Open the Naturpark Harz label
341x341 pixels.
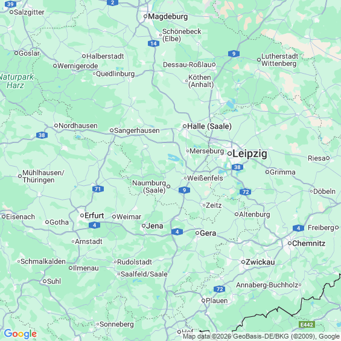coord(16,81)
